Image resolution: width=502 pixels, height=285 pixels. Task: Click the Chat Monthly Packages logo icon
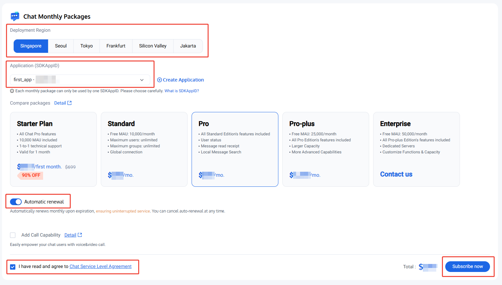point(15,16)
